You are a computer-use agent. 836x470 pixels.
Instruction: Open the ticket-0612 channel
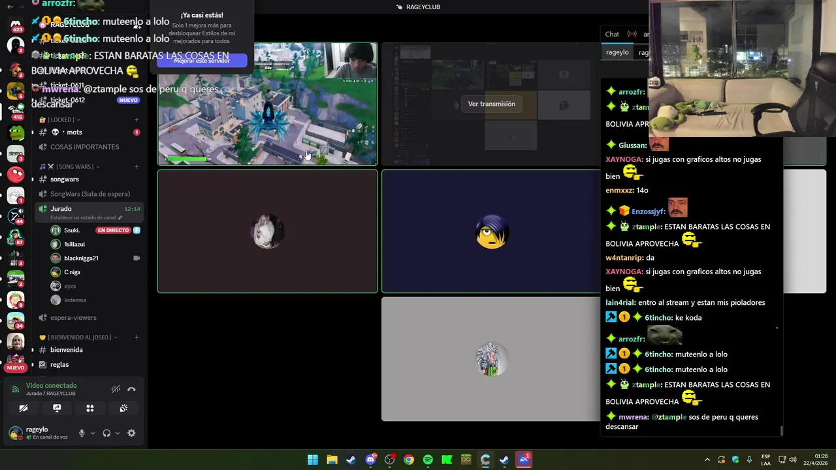click(88, 100)
